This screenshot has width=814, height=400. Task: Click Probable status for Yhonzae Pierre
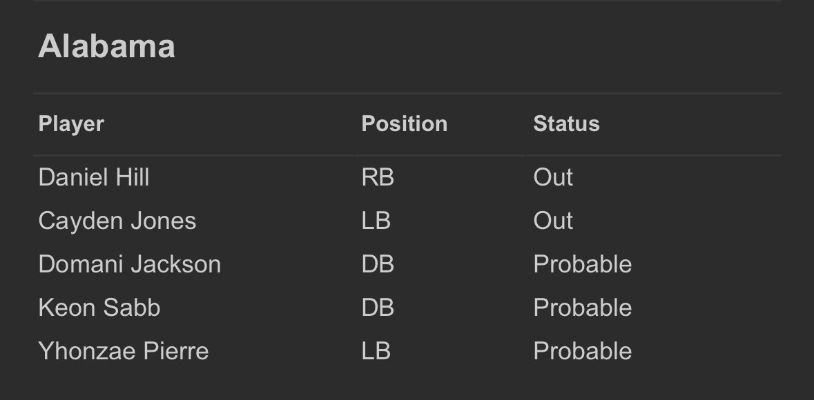pos(582,351)
